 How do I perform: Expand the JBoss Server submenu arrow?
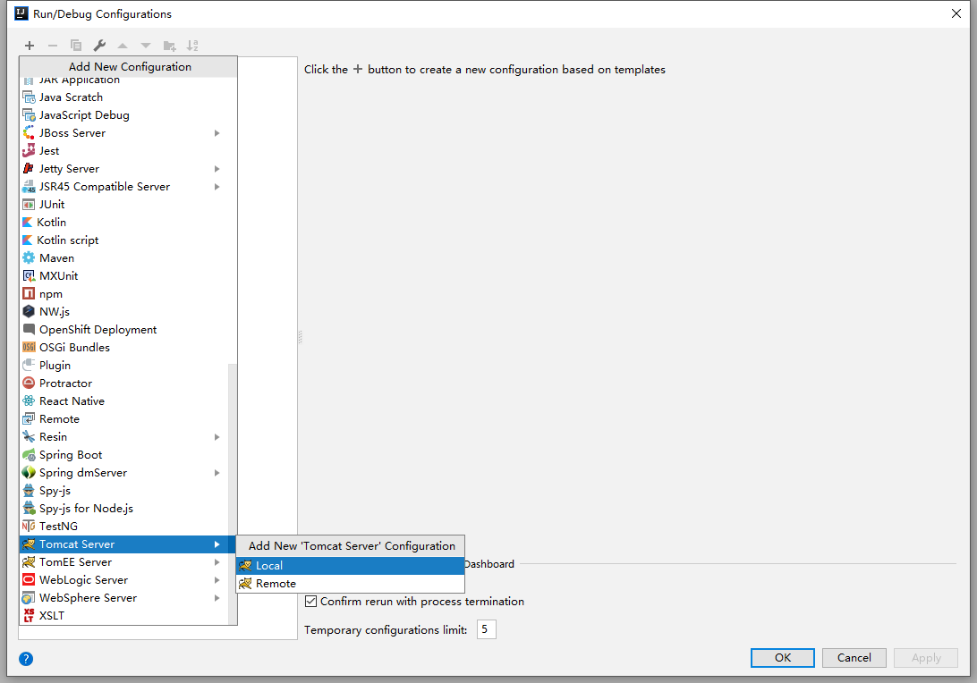[x=217, y=133]
